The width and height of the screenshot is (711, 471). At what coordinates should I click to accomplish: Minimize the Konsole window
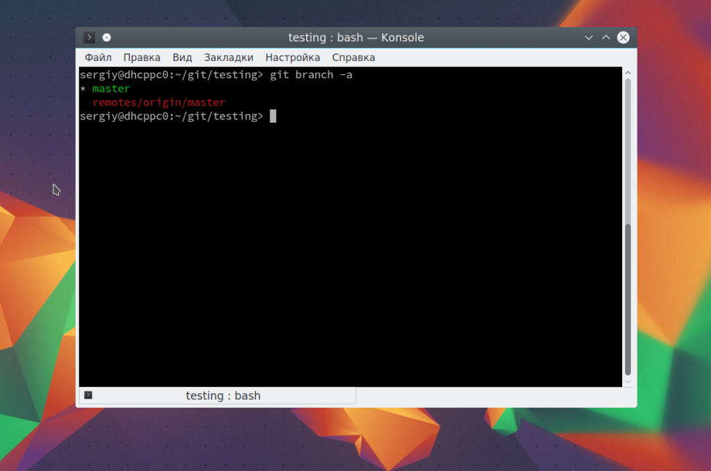589,37
